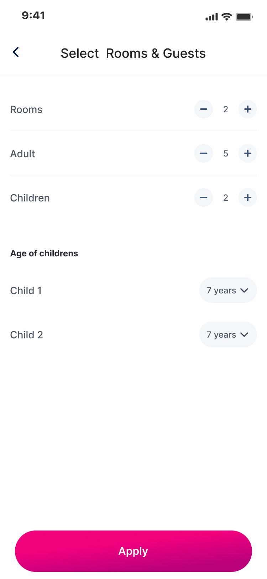Expand Child 2 dropdown chevron arrow
The width and height of the screenshot is (267, 579).
pyautogui.click(x=244, y=335)
